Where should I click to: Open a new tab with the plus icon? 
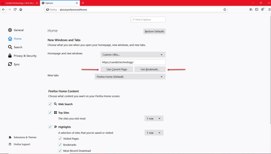(83, 3)
